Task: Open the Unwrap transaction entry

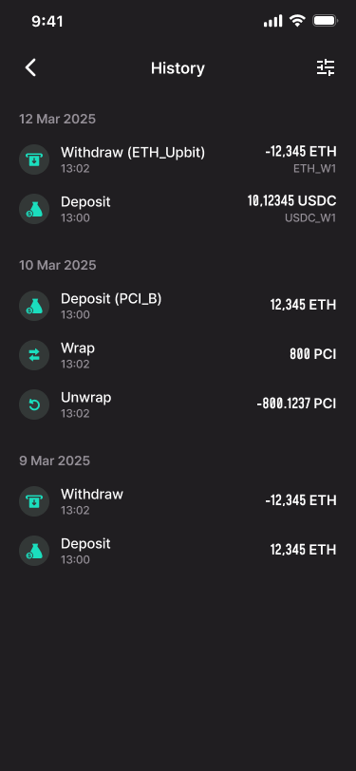Action: click(x=178, y=404)
